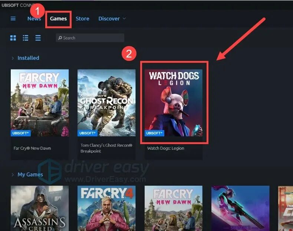Viewport: 293px width, 231px height.
Task: Open Far Cry New Dawn installed cover
Action: 40,103
